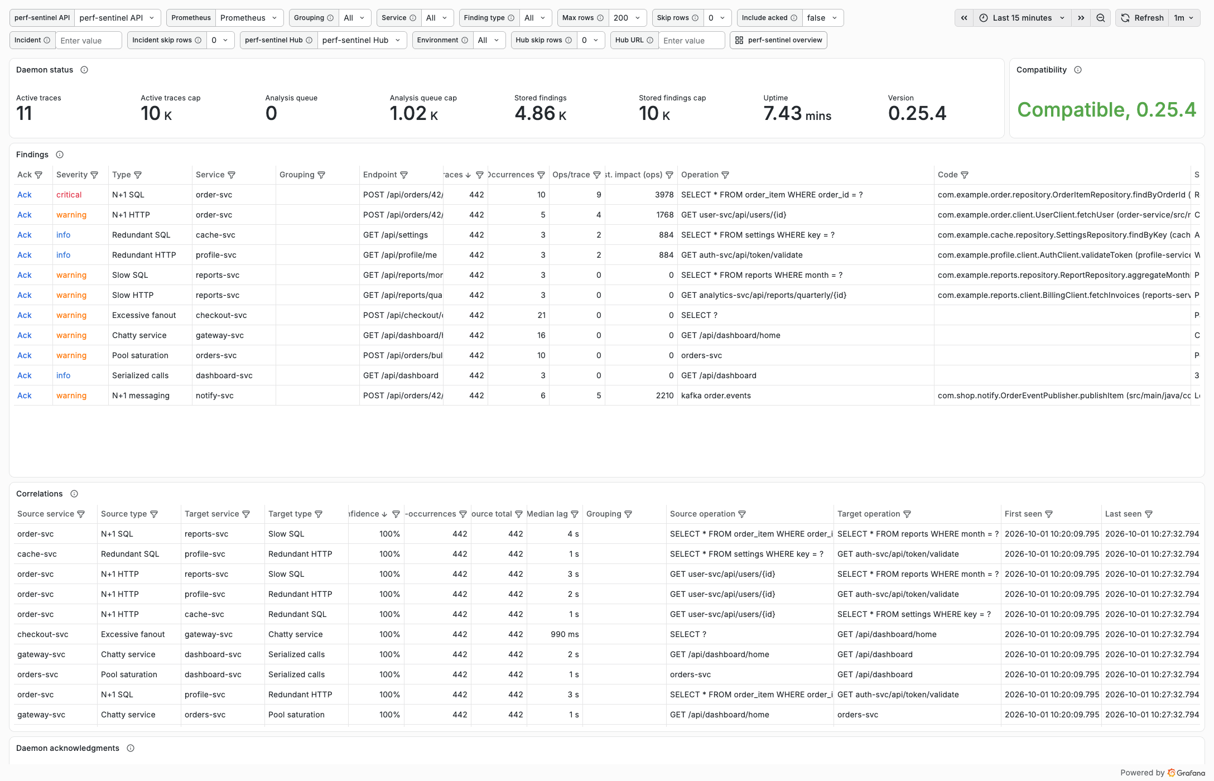Open the perf-sentinel API datasource dropdown
This screenshot has width=1214, height=781.
point(118,18)
